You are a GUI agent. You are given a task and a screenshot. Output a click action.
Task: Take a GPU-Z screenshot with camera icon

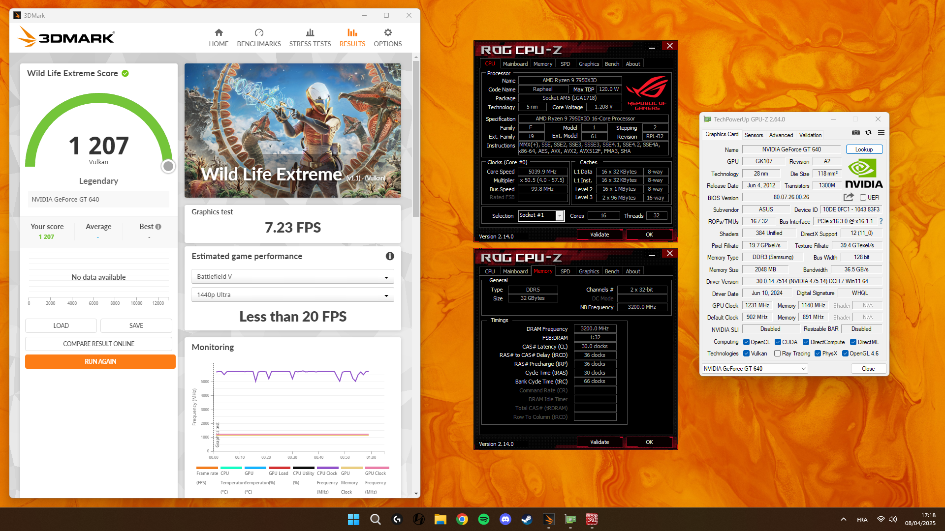(x=856, y=132)
